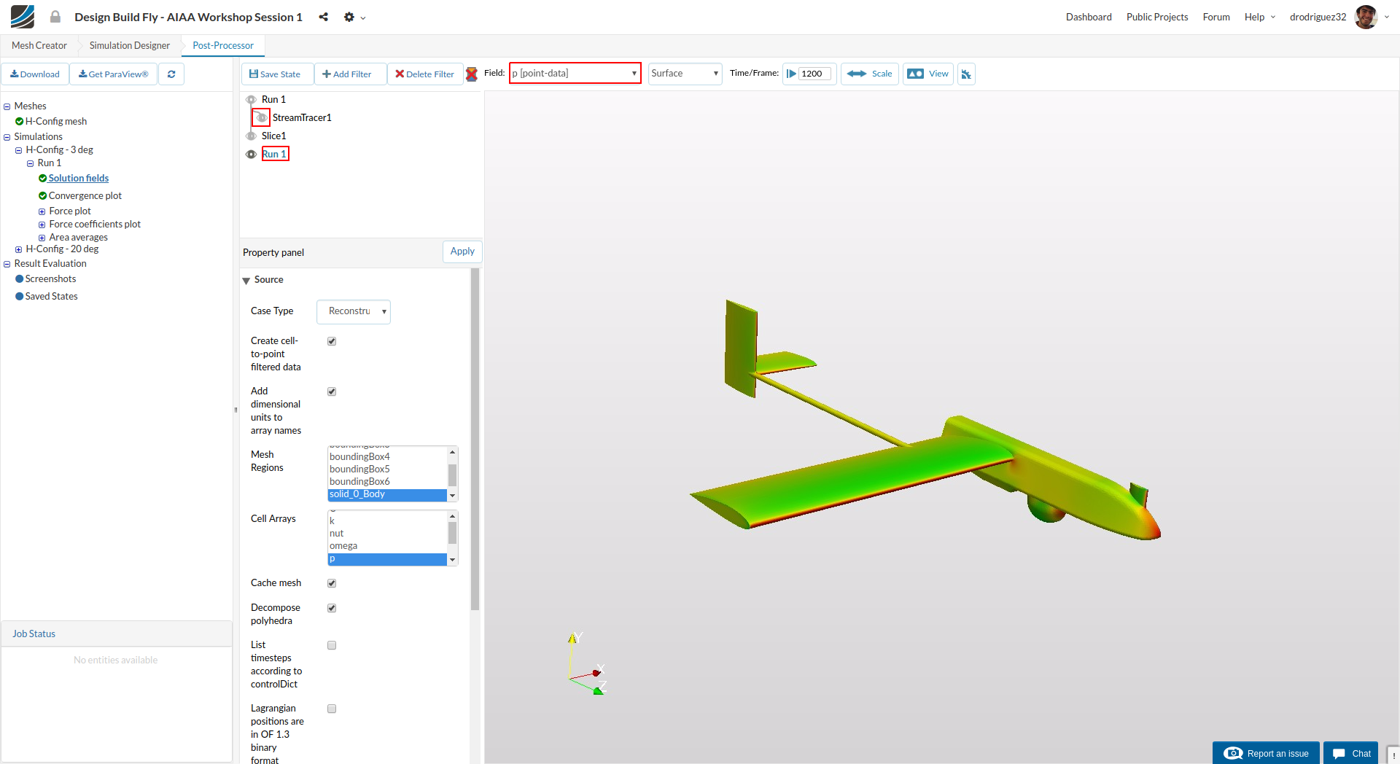Open the Chat window

click(x=1351, y=753)
